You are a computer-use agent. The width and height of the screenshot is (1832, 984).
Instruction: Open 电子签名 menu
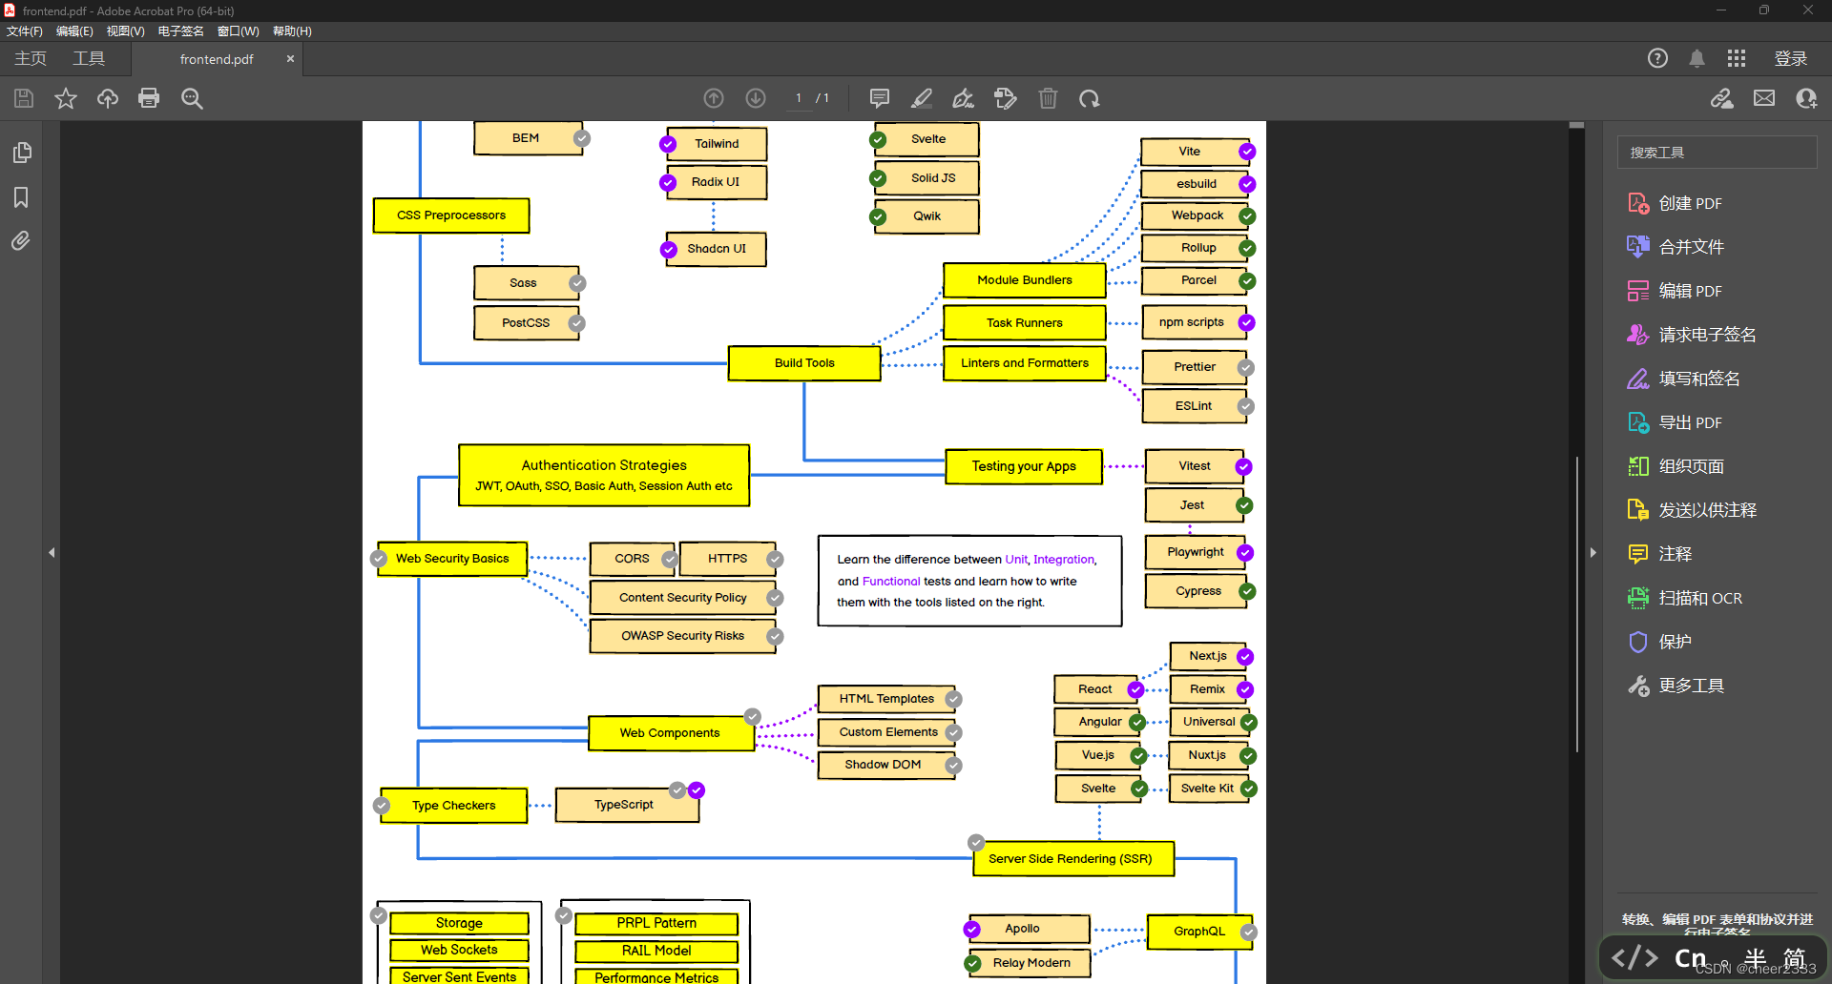[x=181, y=31]
